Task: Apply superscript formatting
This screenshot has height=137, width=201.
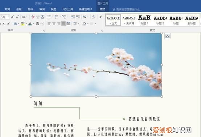Action: tap(9, 24)
